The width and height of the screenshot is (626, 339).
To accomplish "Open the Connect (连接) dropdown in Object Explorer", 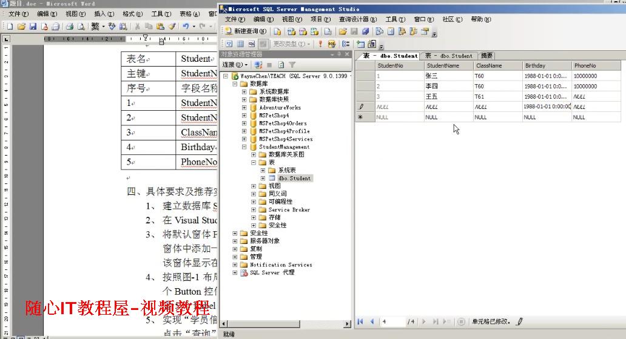I will (235, 65).
